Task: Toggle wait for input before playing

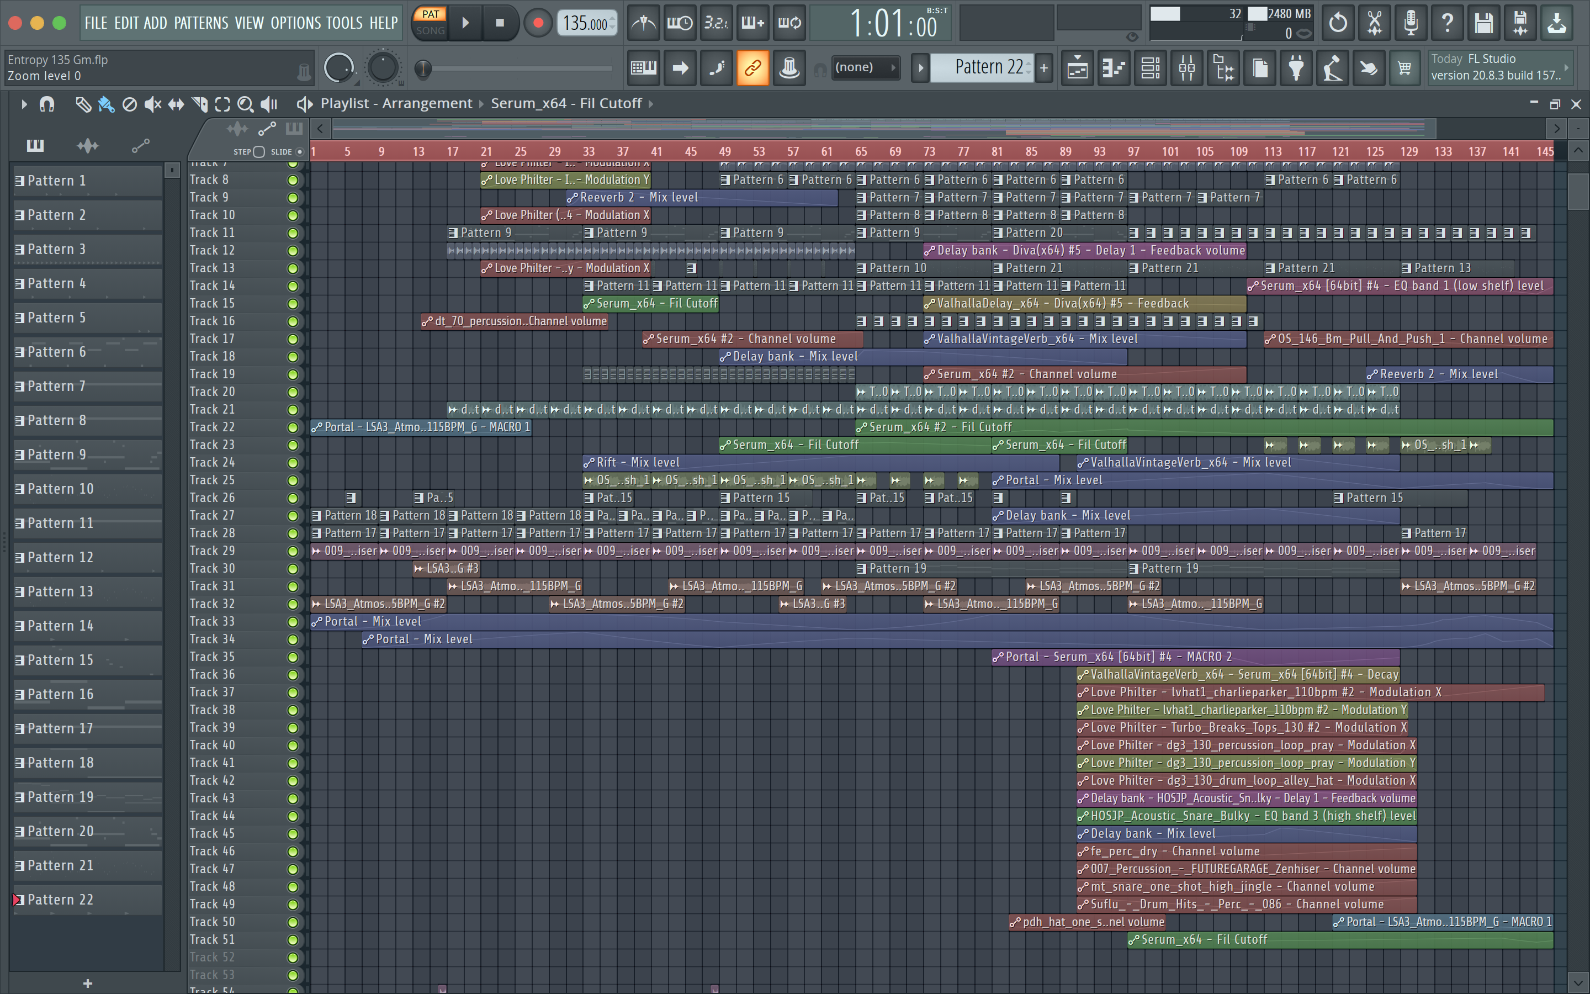Action: 680,24
